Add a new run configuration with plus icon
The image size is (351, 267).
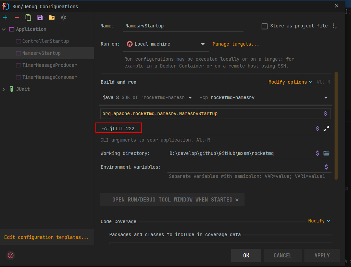tap(5, 17)
